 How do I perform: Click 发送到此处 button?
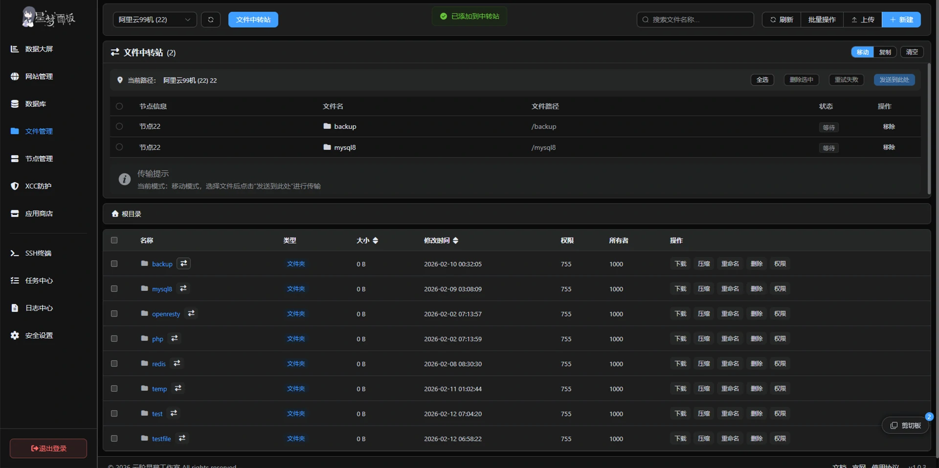pyautogui.click(x=894, y=80)
